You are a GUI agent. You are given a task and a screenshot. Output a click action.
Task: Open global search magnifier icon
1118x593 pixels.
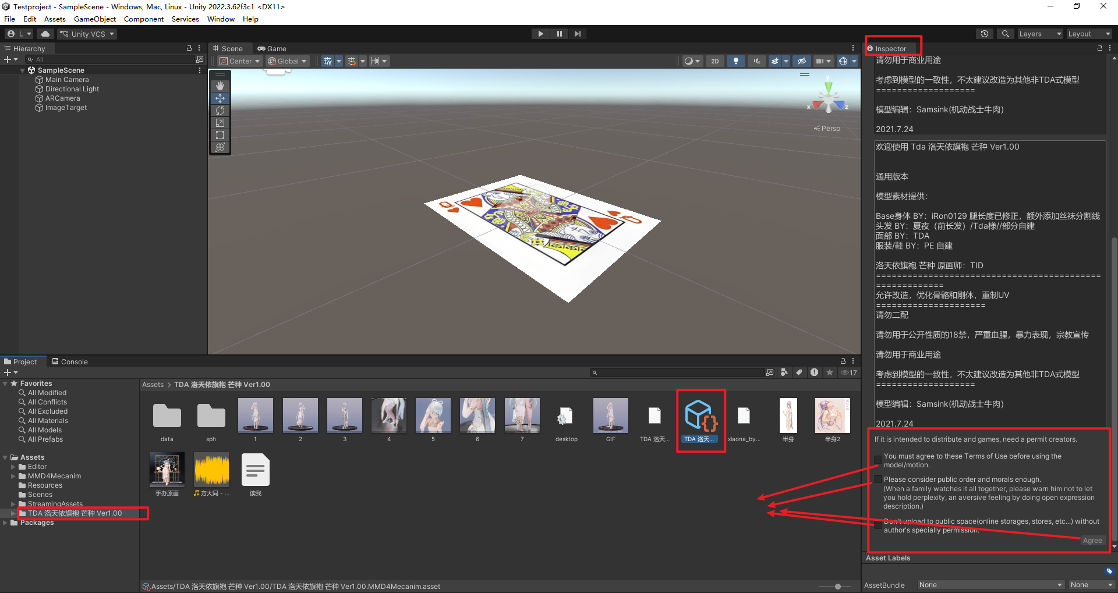coord(1005,34)
